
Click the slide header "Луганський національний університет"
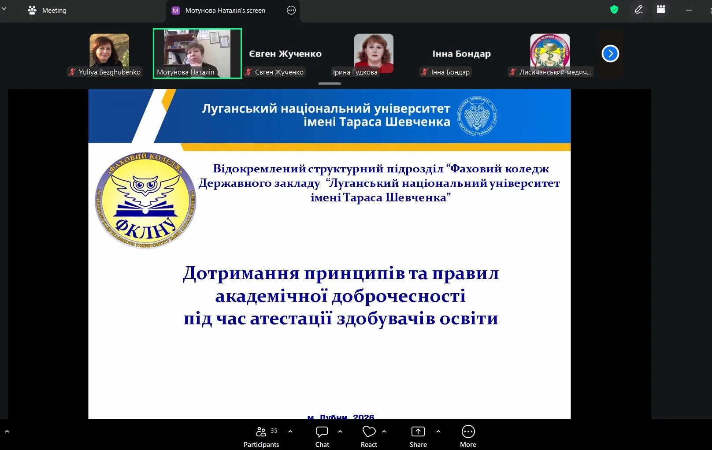pyautogui.click(x=326, y=108)
